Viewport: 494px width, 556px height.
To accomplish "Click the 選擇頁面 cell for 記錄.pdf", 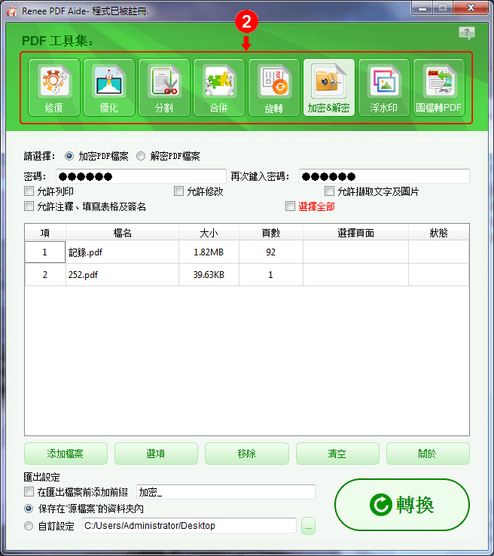I will click(x=355, y=252).
